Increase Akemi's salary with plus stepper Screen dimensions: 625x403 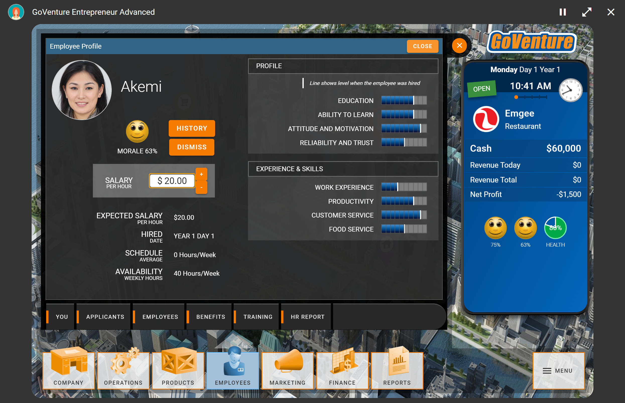[x=201, y=173]
